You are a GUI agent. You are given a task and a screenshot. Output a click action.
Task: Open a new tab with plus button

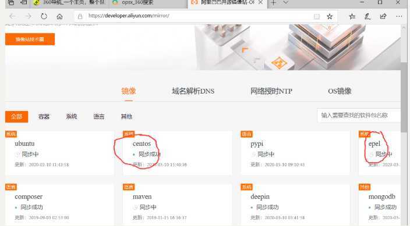click(x=273, y=2)
